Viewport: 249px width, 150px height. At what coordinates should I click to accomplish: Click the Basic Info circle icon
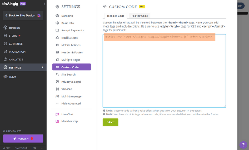(57, 23)
